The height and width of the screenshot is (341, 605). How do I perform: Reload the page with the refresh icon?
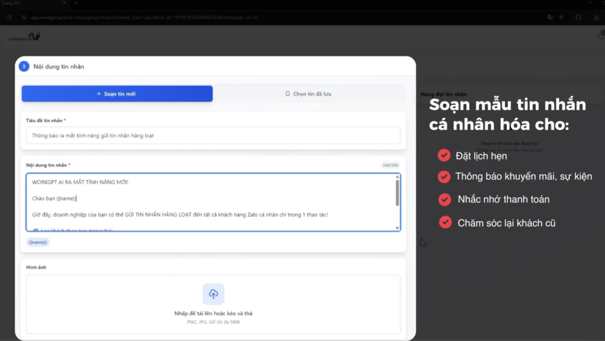click(x=9, y=17)
